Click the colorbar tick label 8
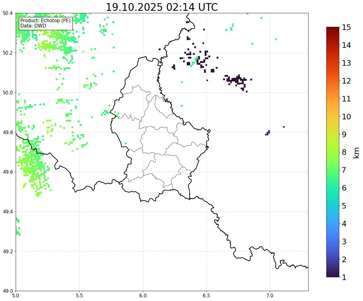 click(344, 152)
